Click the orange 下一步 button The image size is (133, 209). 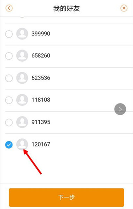click(x=66, y=198)
